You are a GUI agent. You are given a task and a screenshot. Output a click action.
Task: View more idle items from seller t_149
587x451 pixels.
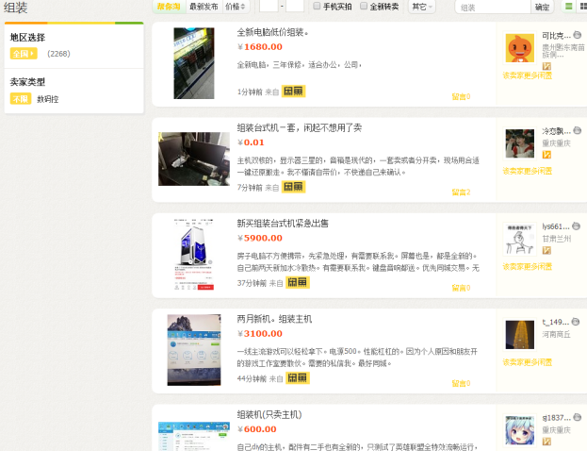(x=527, y=362)
